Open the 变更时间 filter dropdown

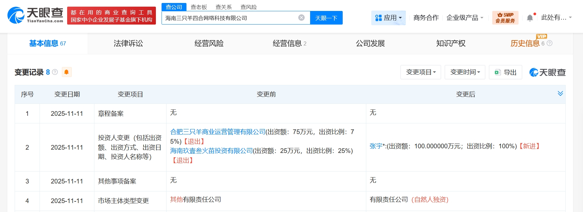click(465, 72)
